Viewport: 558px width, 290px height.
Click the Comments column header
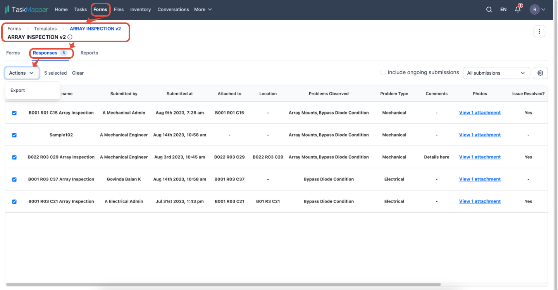[437, 94]
